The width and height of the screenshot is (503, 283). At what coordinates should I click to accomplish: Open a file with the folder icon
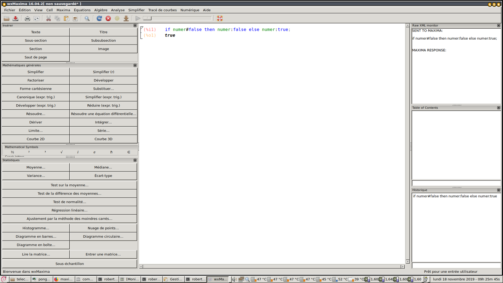coord(6,18)
